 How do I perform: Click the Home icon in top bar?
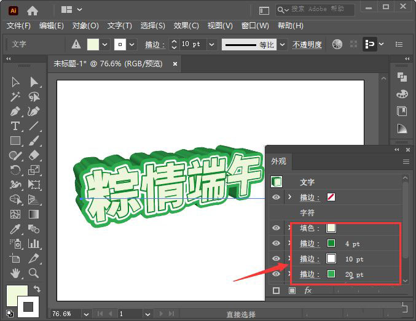click(33, 10)
